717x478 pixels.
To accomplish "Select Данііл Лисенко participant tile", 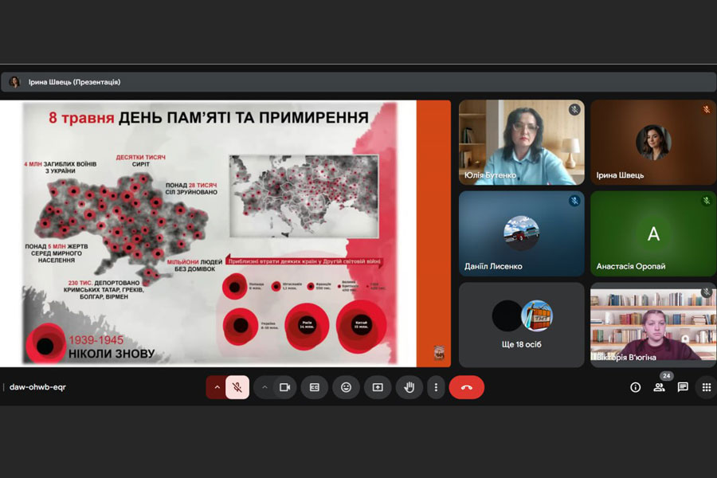I will 522,233.
